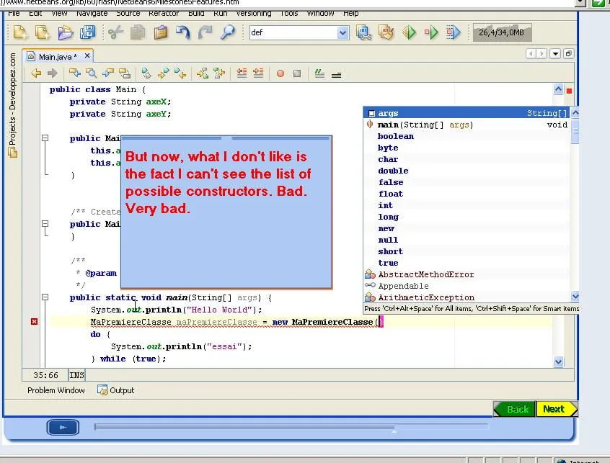Click the tutorial playback progress slider
The width and height of the screenshot is (610, 463).
(x=291, y=427)
